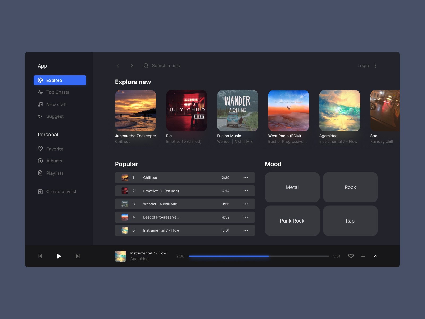Screen dimensions: 425x319
Task: Click Agamidae artist name in player
Action: pyautogui.click(x=139, y=259)
